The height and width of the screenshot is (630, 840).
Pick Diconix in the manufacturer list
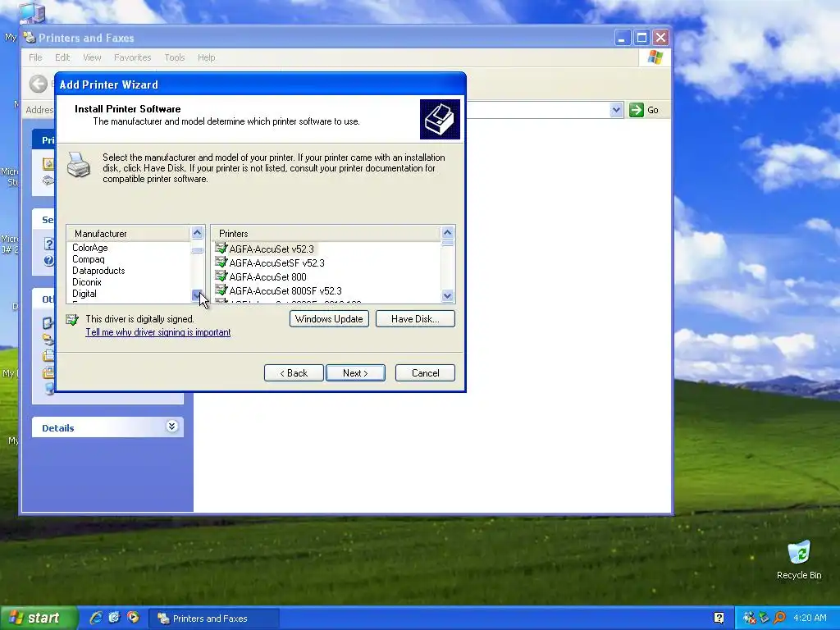(x=87, y=282)
